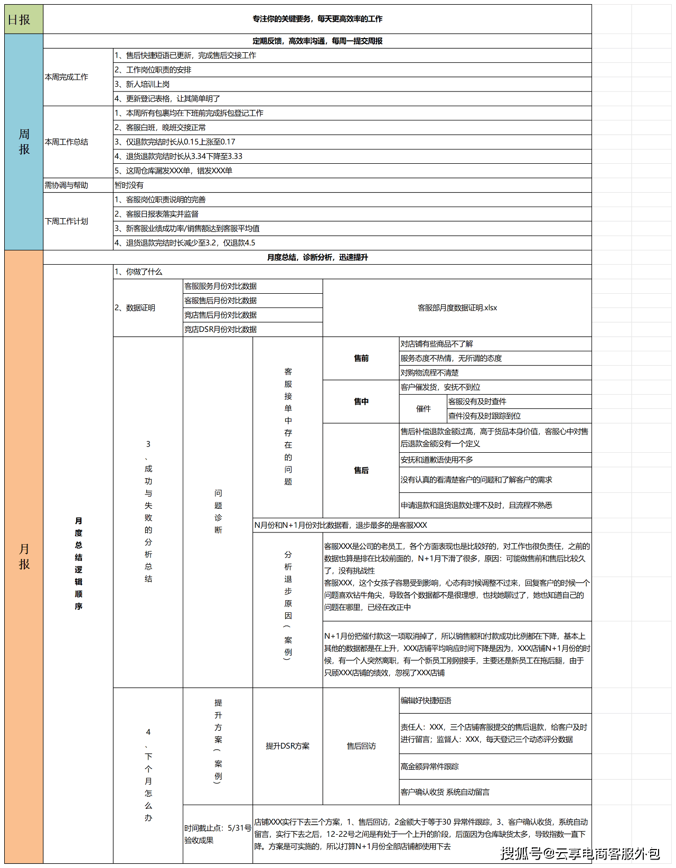
Task: Select vertical 客服接单中存在的问题 cell
Action: (x=288, y=427)
